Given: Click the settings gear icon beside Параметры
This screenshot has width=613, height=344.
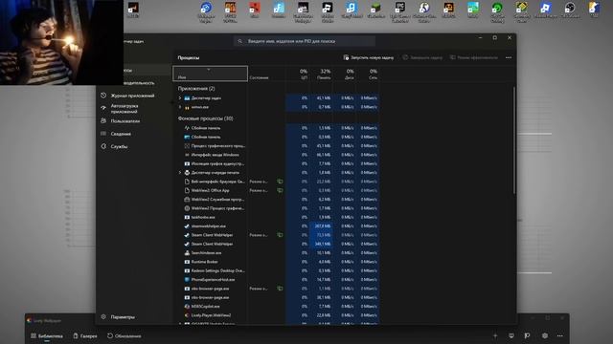Looking at the screenshot, I should tap(103, 316).
